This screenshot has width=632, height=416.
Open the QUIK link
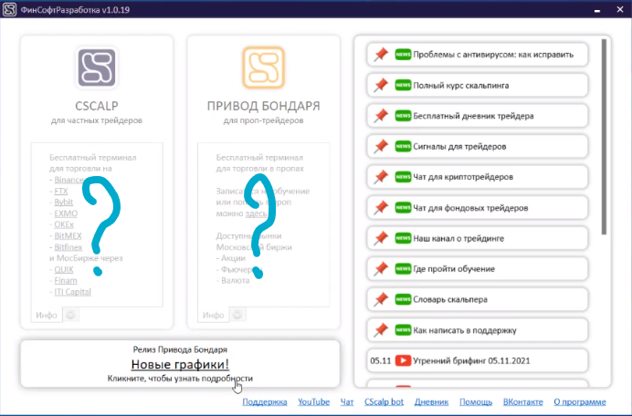pyautogui.click(x=64, y=269)
